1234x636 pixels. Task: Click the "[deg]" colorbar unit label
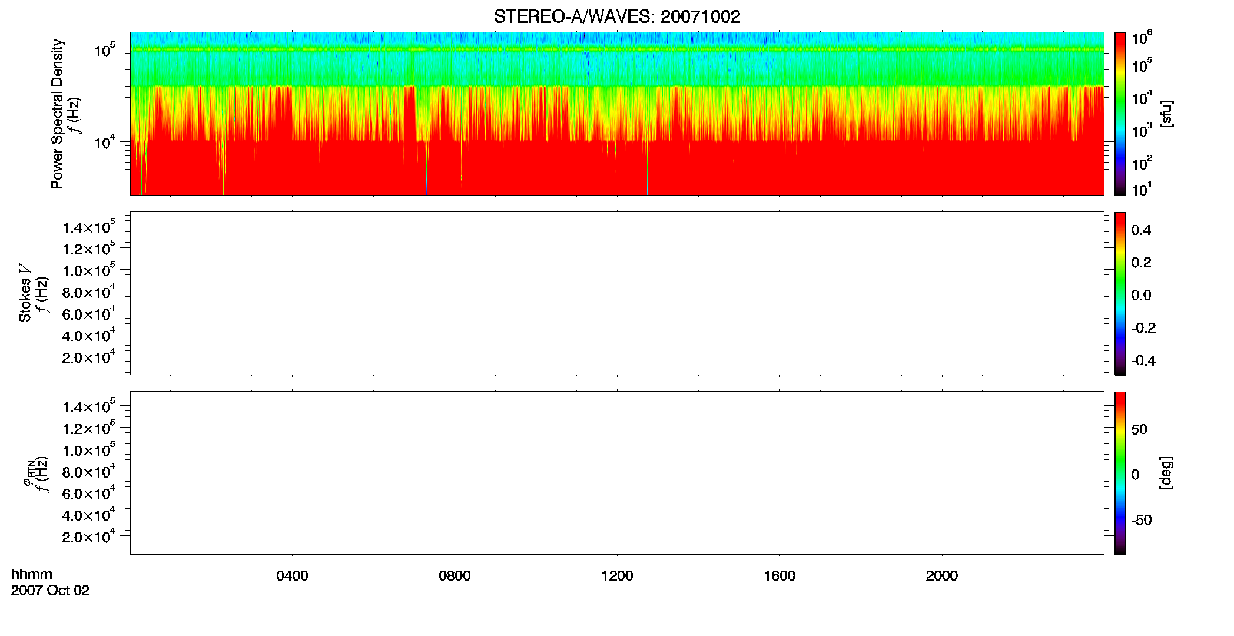coord(1166,473)
